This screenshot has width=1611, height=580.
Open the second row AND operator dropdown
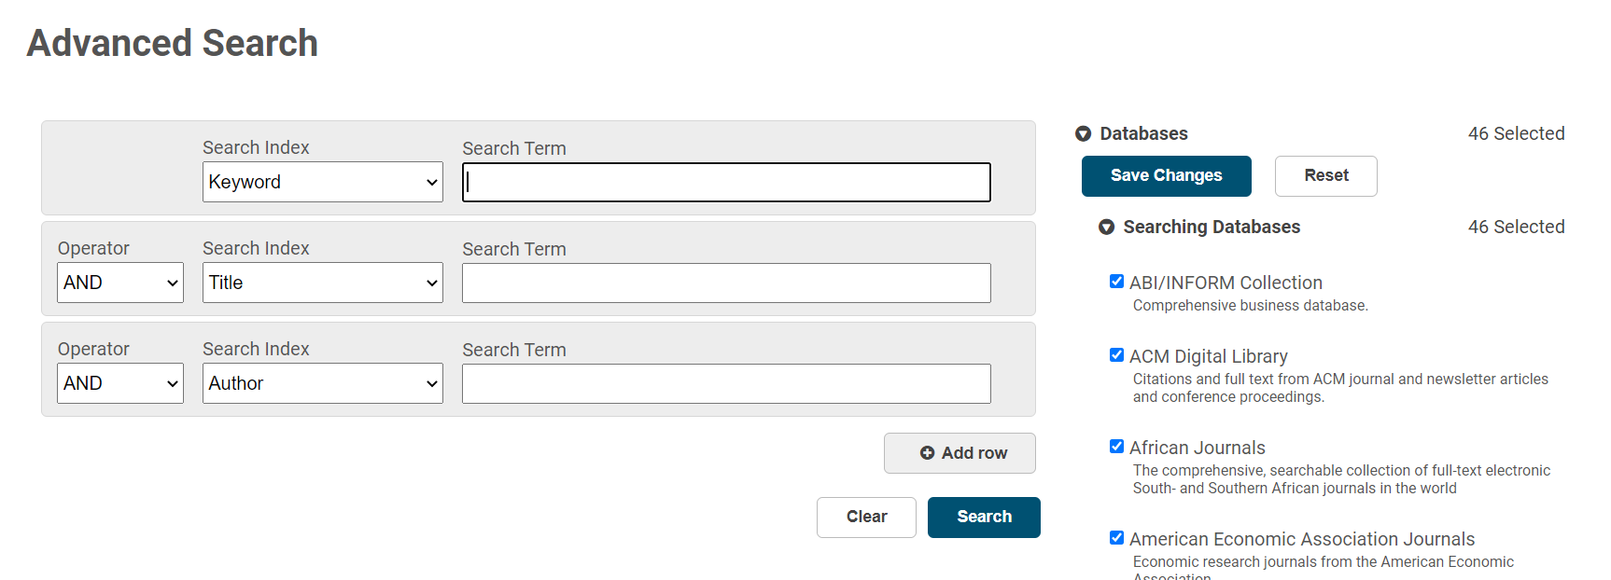tap(120, 283)
